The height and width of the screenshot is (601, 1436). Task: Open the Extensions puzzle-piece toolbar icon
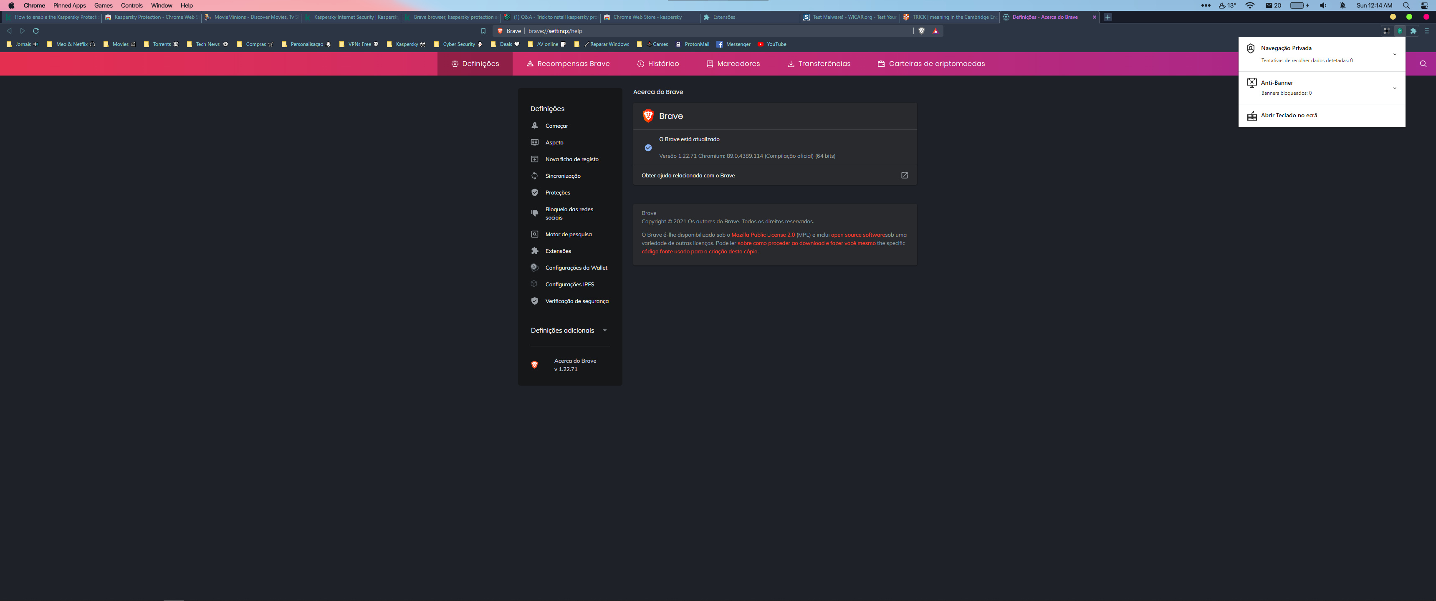click(1413, 31)
